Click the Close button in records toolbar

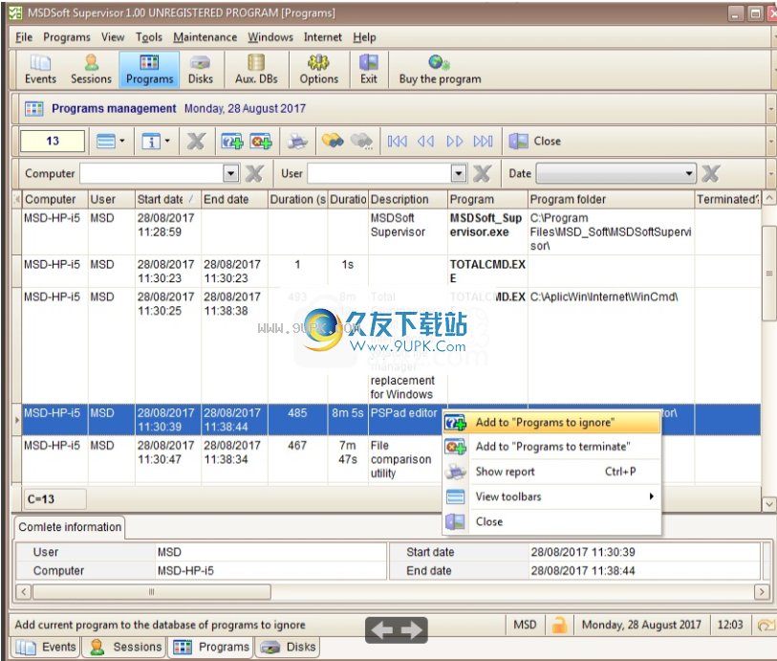tap(534, 142)
